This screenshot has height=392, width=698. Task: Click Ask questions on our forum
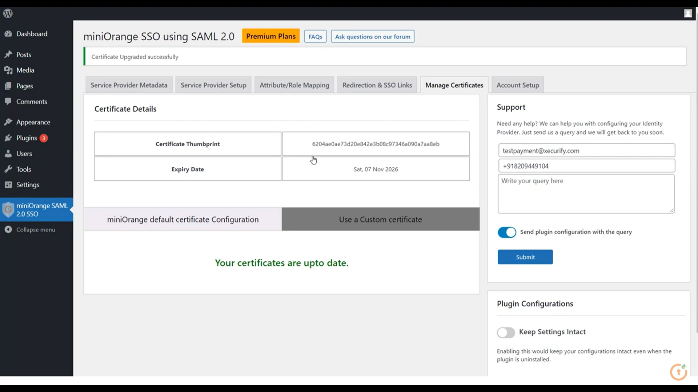(x=373, y=36)
